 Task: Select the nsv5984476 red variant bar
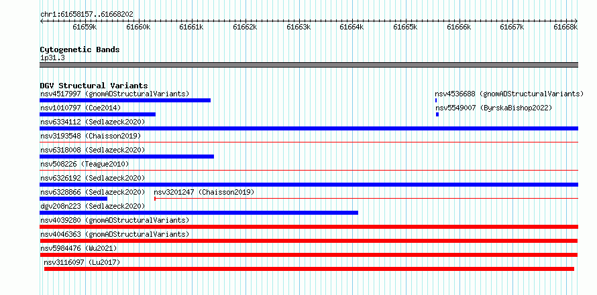click(x=309, y=255)
